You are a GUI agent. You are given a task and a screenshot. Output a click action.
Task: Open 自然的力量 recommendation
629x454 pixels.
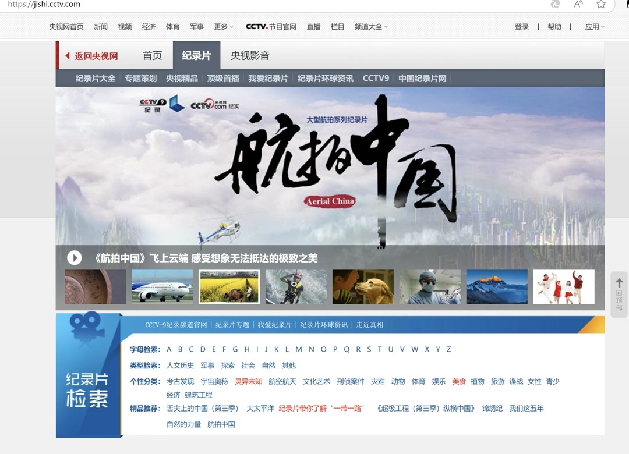coord(183,424)
